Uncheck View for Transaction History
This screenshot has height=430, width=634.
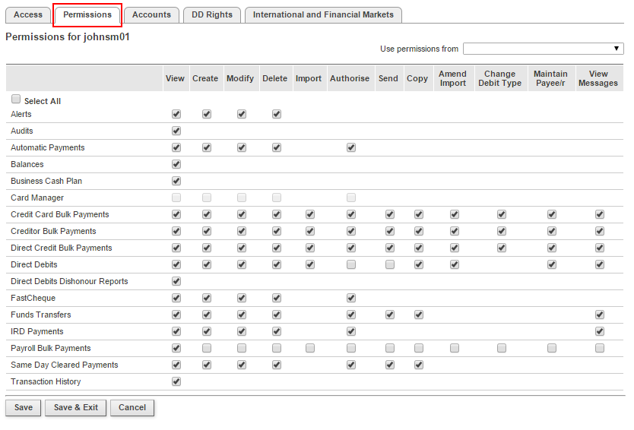coord(176,381)
